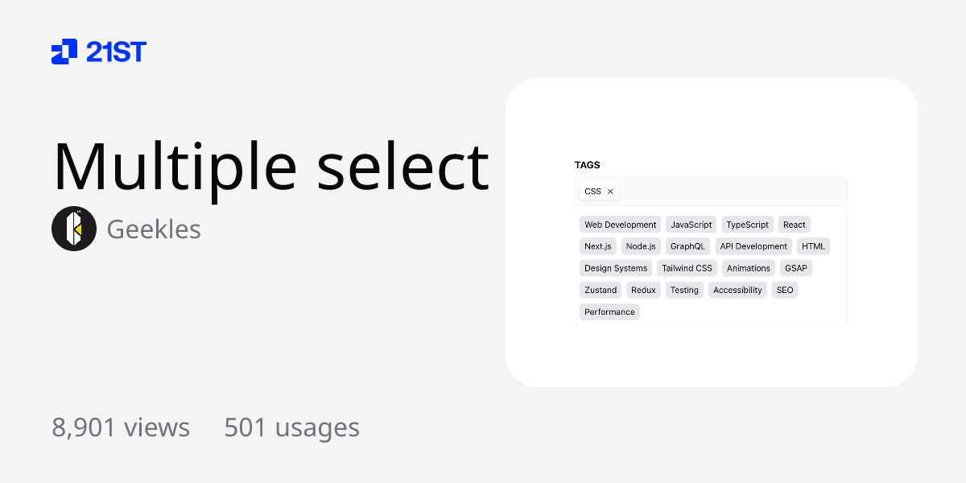
Task: Click the Geekles avatar icon
Action: (74, 229)
